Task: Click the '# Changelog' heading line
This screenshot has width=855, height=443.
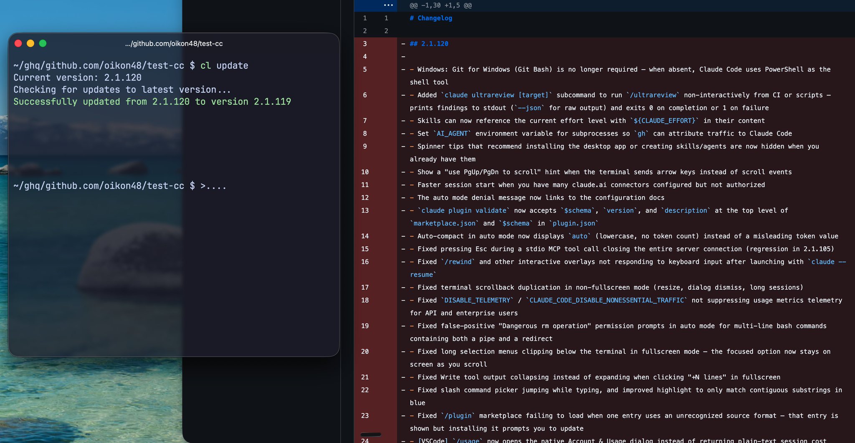Action: [431, 18]
